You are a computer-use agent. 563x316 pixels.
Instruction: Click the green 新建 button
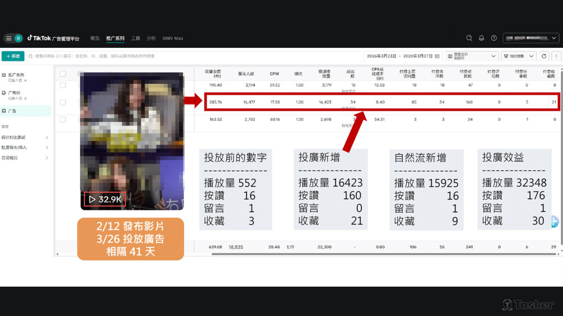[13, 56]
